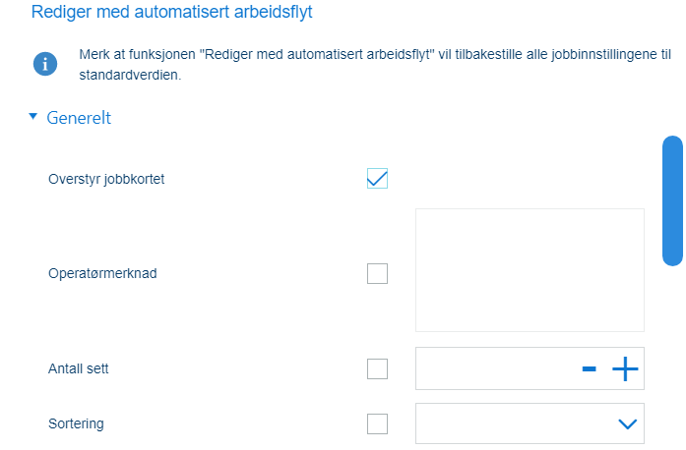This screenshot has width=686, height=450.
Task: Click the Overstyr jobbkortet label
Action: pyautogui.click(x=106, y=179)
